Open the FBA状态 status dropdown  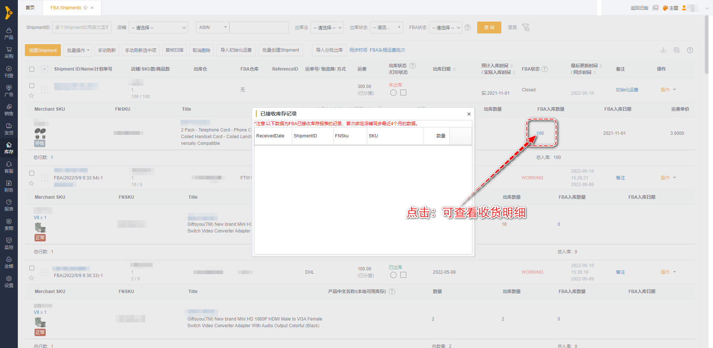click(x=446, y=27)
